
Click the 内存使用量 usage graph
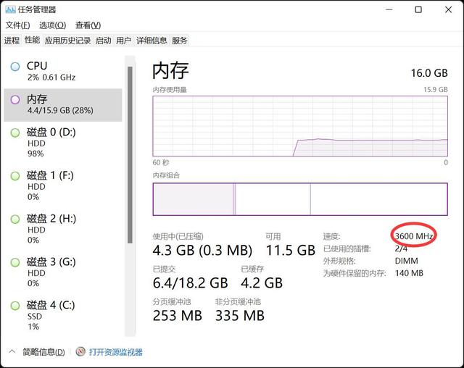[x=300, y=126]
